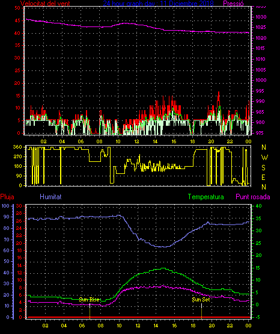Click hour '04' under the bottom graph
Screen dimensions: 280x334
[64, 326]
